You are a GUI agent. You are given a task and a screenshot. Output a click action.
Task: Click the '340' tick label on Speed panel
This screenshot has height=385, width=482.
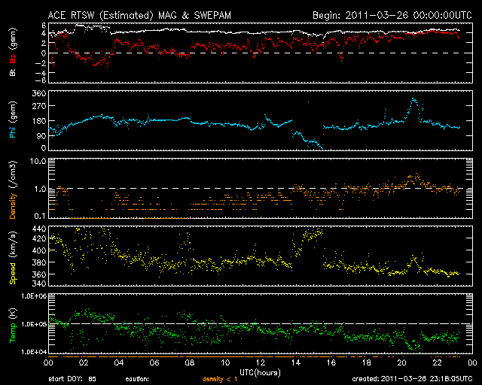(39, 283)
